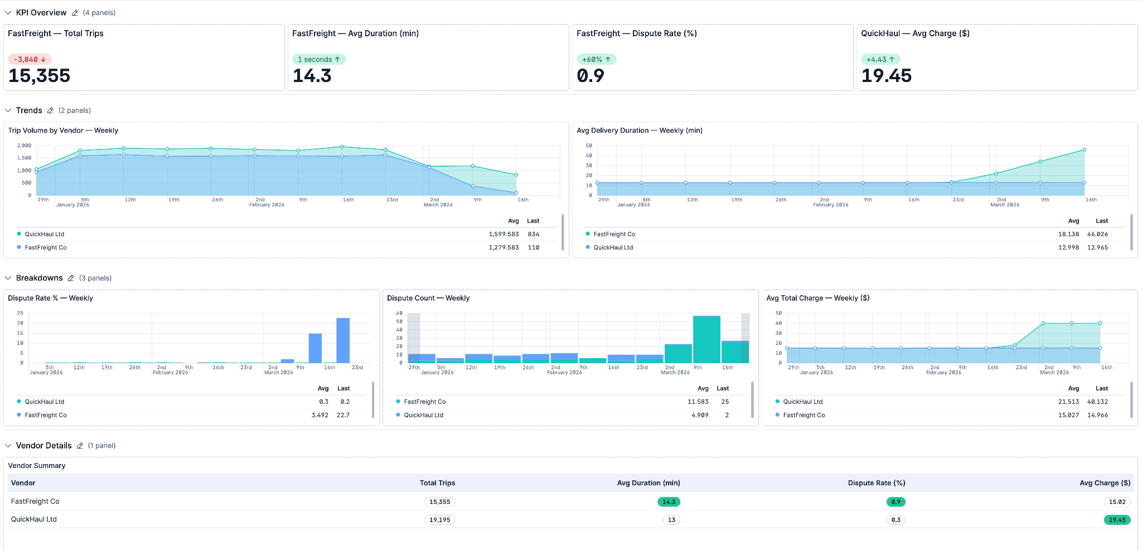Click FastFreight Co color dot in Avg Total Charge legend
The image size is (1142, 550).
[x=777, y=415]
